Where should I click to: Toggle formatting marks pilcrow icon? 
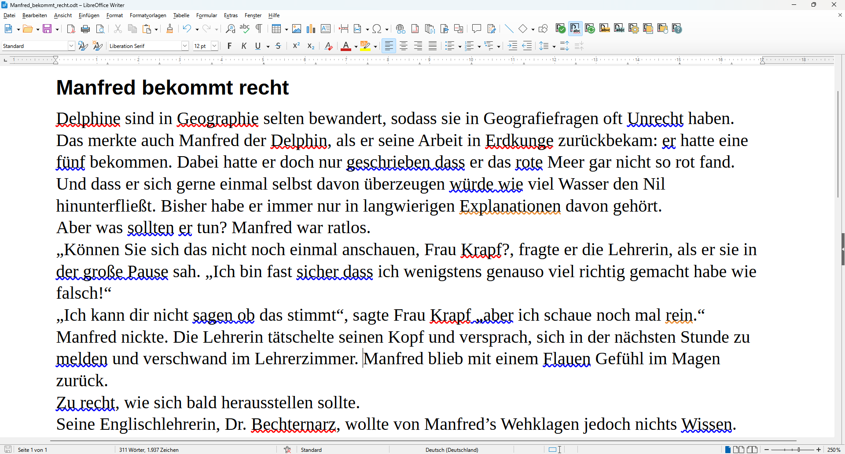click(x=259, y=29)
